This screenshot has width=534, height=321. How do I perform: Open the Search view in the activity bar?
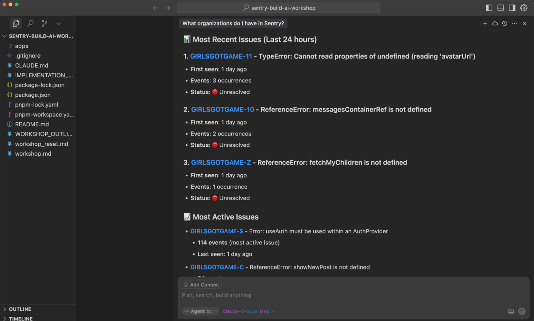point(30,23)
